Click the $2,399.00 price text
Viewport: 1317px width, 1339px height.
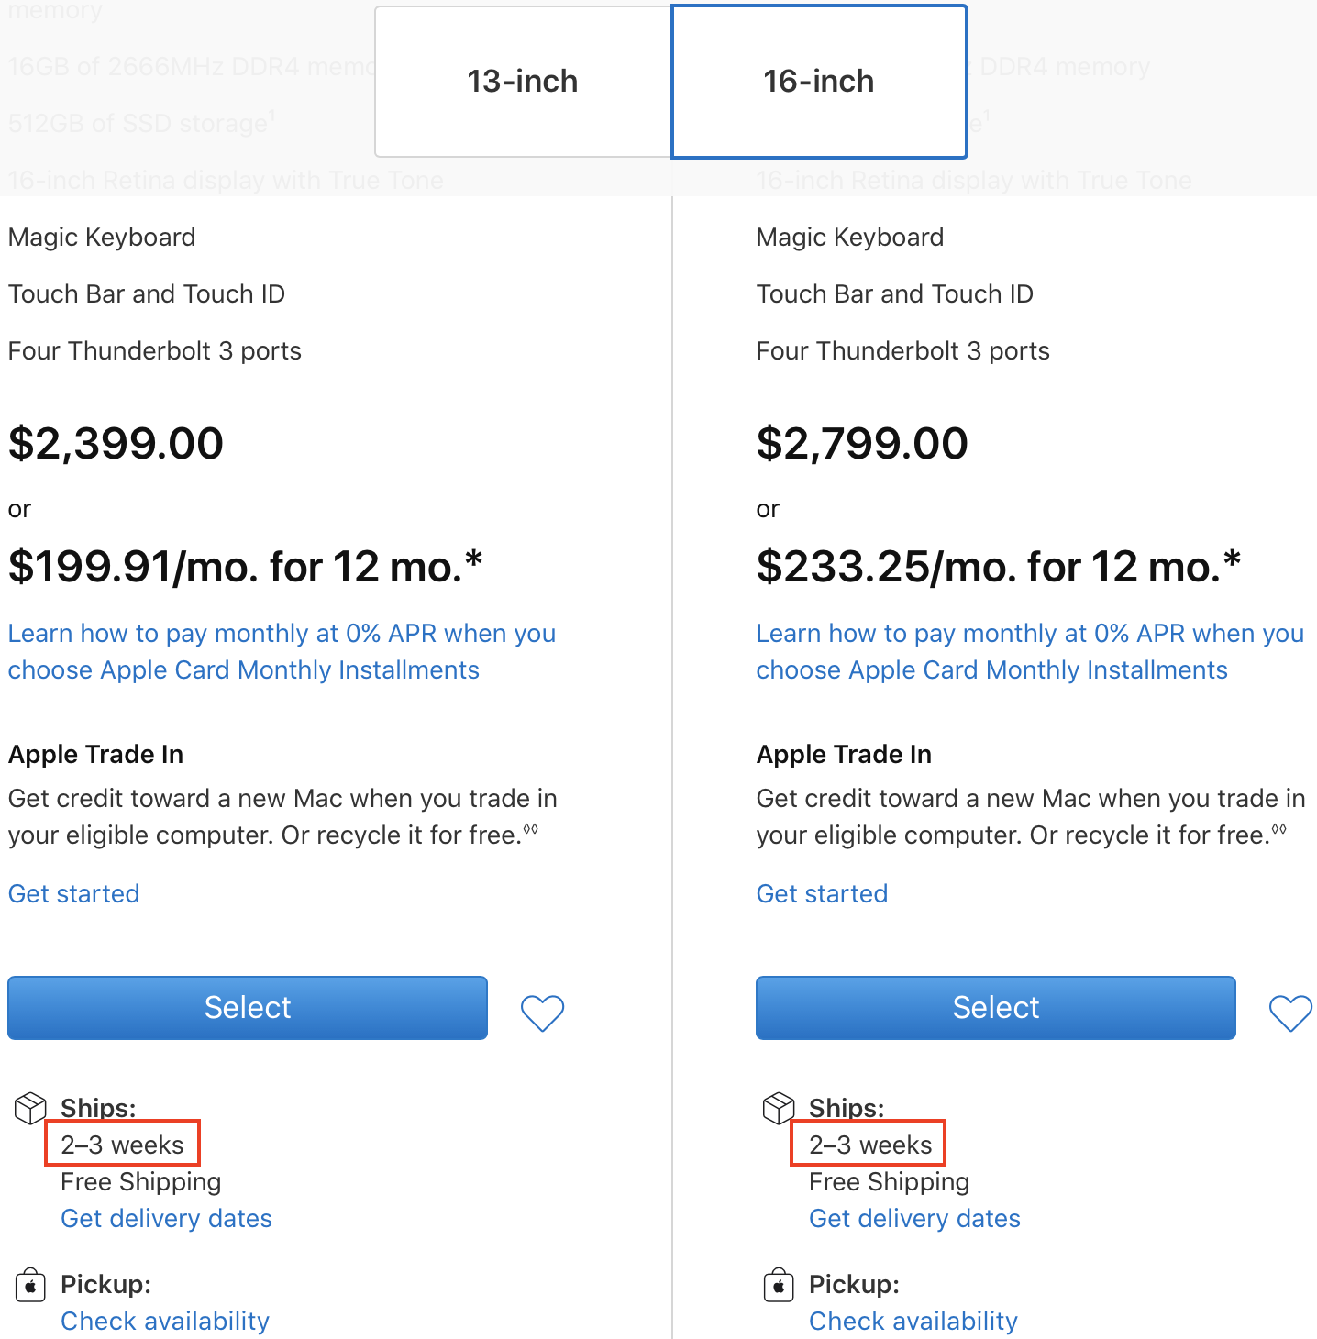click(x=116, y=444)
